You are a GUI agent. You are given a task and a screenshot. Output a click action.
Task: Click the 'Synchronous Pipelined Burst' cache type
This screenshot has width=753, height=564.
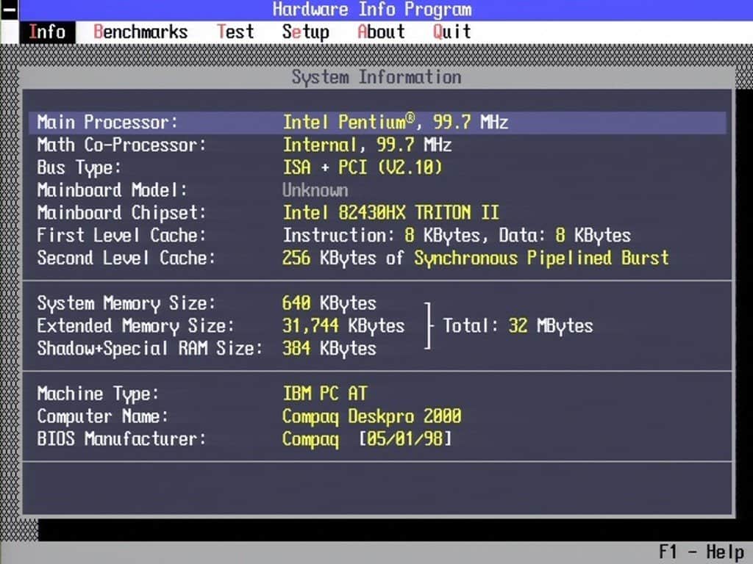542,258
